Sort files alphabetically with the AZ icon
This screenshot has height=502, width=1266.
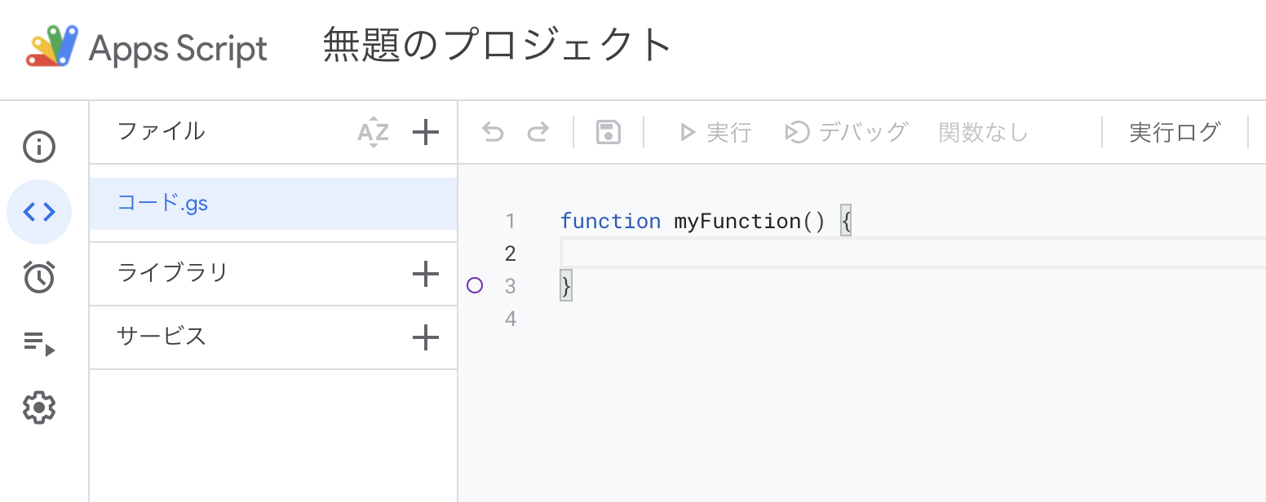373,132
